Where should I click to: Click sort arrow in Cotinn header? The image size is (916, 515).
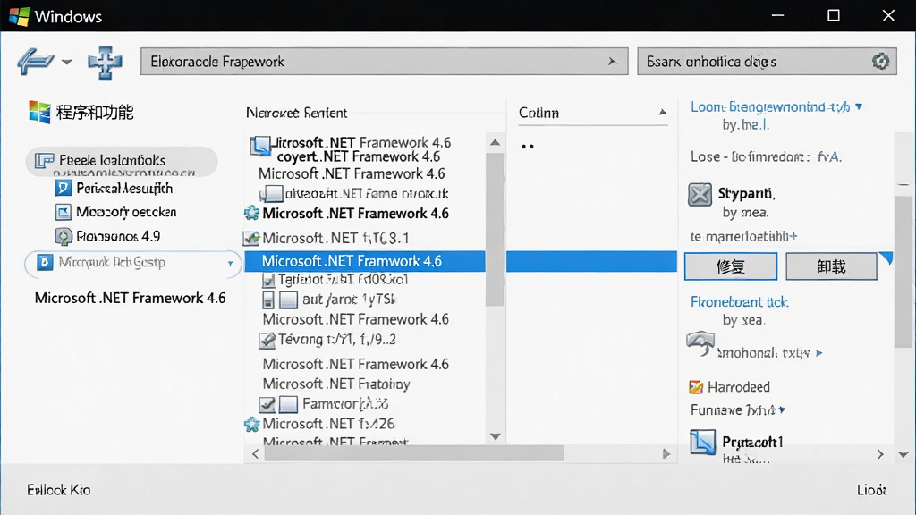click(x=662, y=112)
